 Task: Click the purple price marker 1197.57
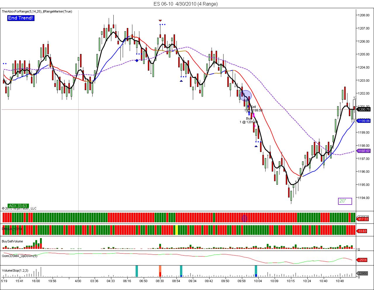coord(363,151)
